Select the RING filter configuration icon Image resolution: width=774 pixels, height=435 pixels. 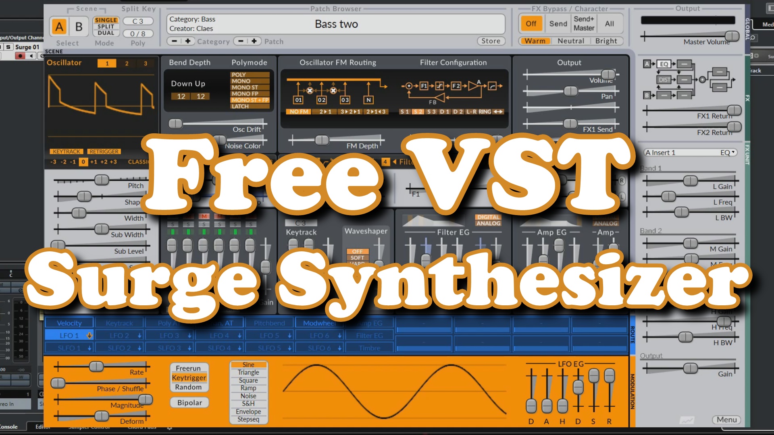point(485,112)
